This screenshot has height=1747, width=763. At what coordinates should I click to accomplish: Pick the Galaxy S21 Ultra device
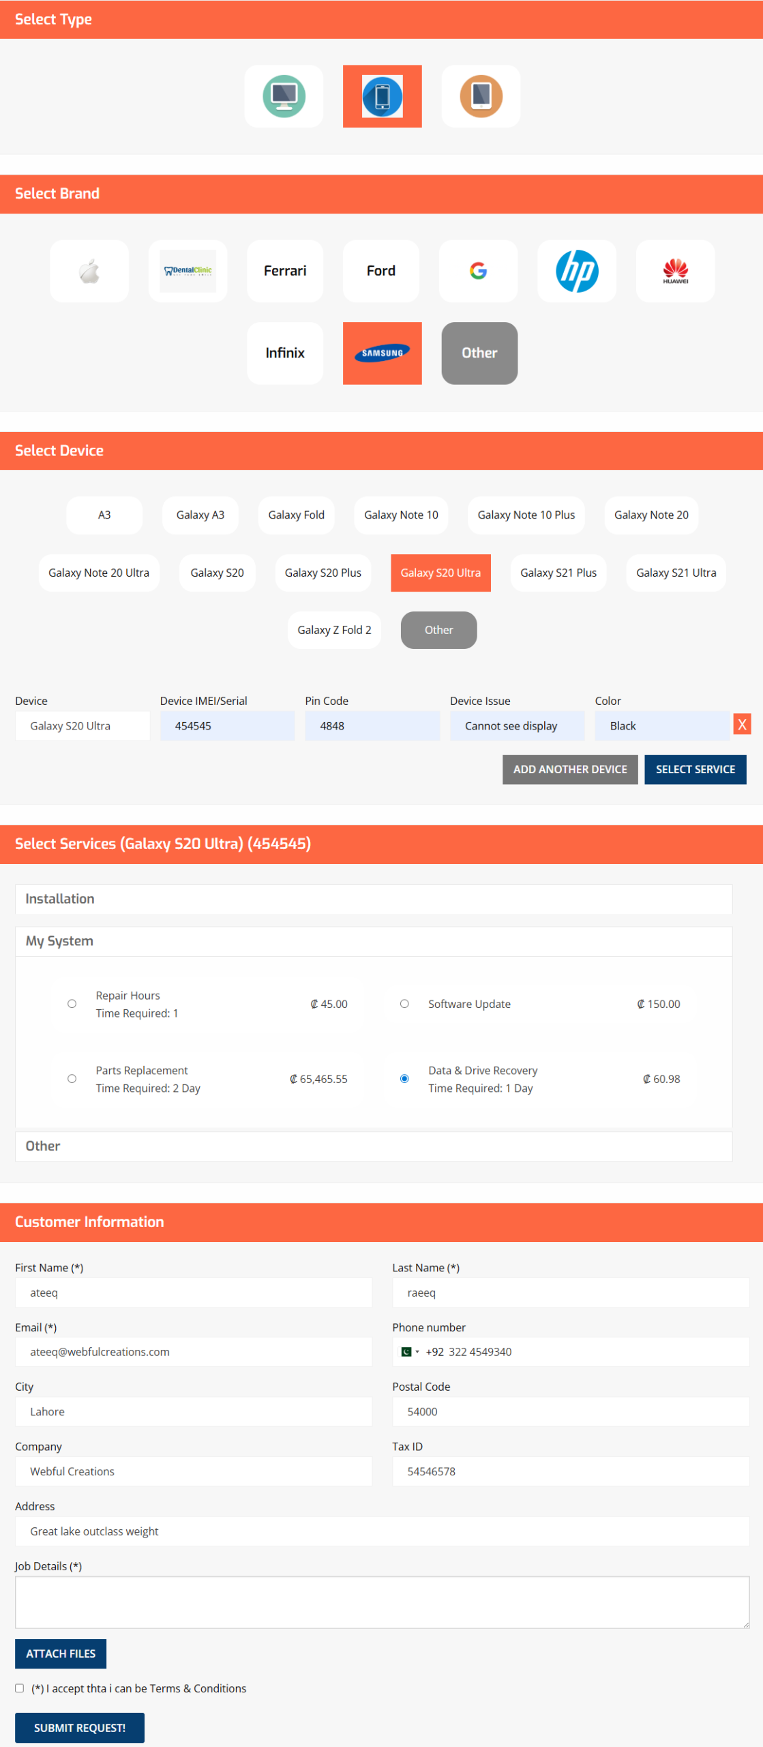tap(676, 573)
